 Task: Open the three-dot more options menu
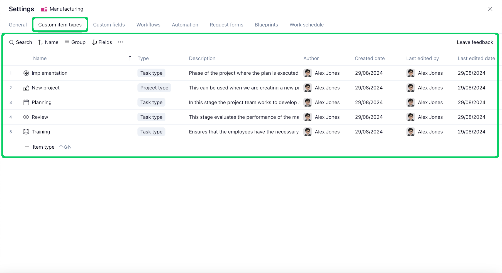[x=120, y=42]
